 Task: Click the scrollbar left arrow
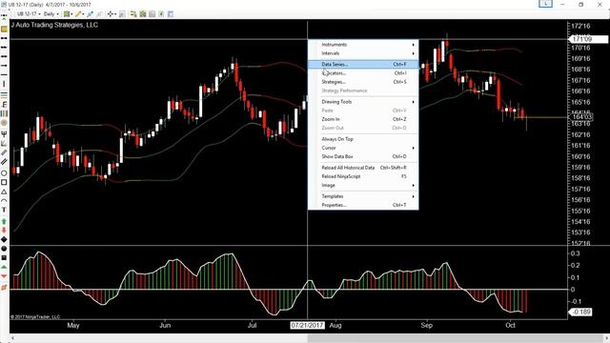tap(12, 338)
